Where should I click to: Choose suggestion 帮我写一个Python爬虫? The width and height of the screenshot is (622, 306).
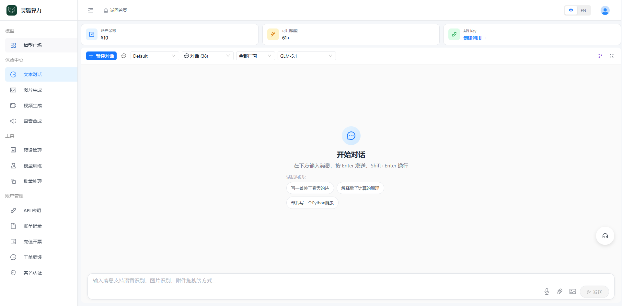pos(312,203)
